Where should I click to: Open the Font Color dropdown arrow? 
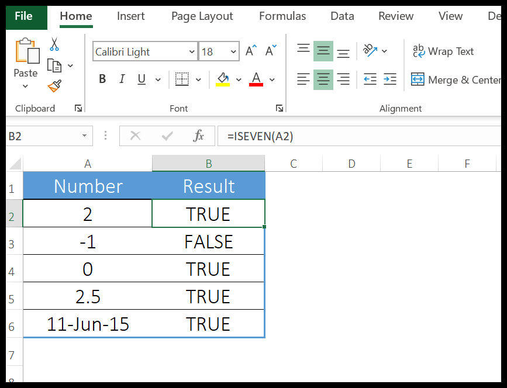click(271, 80)
